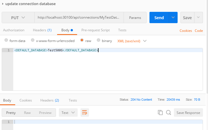Click the vertical scrollbar of the request pane
The height and width of the screenshot is (130, 208).
(207, 47)
